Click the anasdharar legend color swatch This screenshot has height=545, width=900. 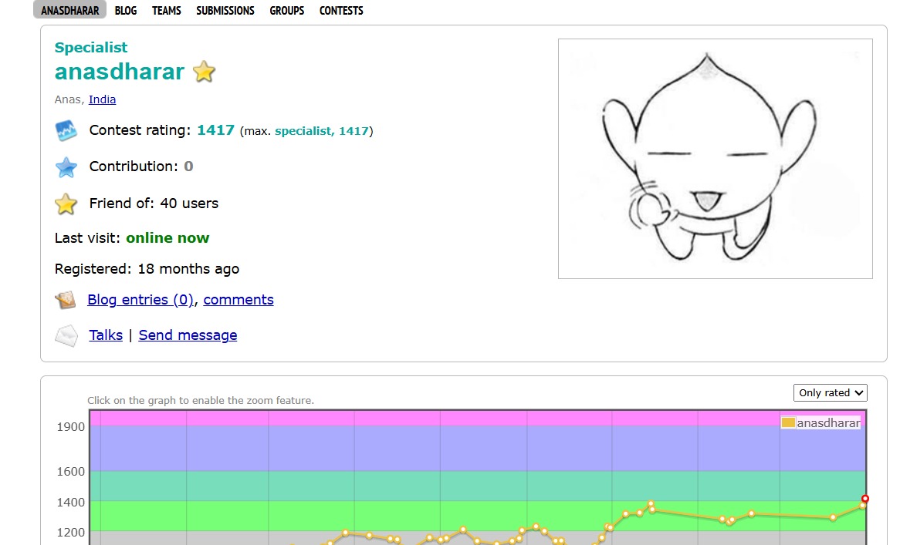[x=788, y=423]
